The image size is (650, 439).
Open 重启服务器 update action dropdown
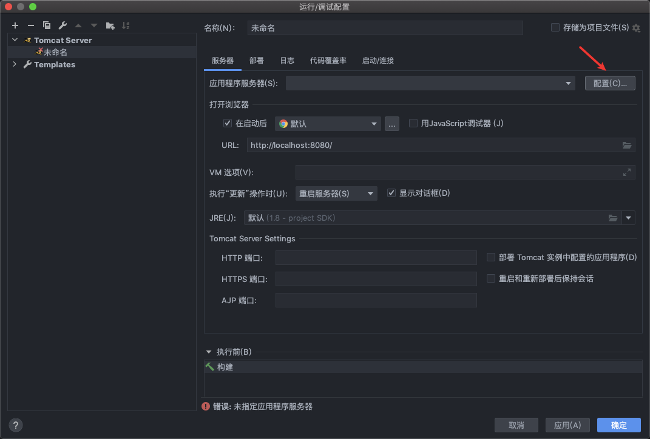(336, 193)
